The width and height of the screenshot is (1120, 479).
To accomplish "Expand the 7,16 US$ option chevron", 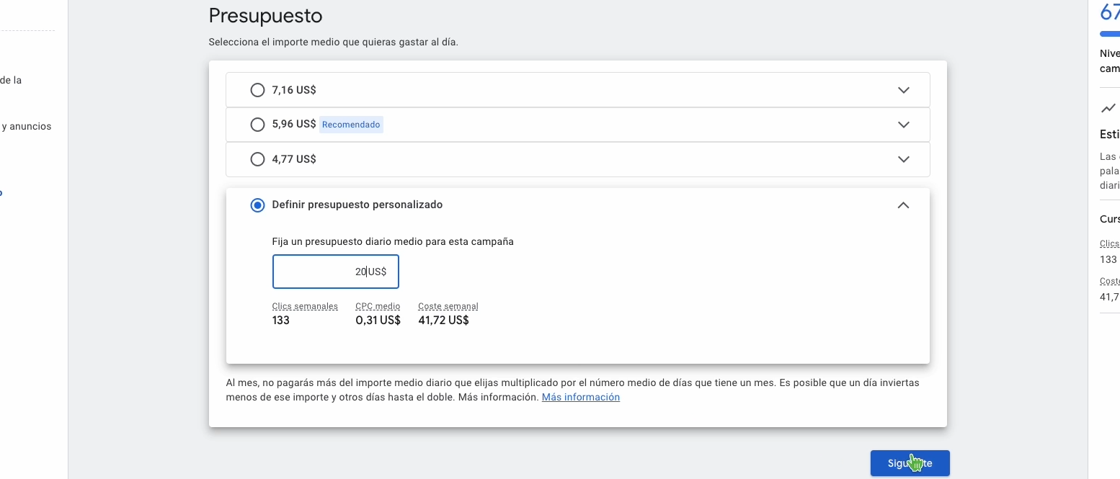I will [903, 90].
